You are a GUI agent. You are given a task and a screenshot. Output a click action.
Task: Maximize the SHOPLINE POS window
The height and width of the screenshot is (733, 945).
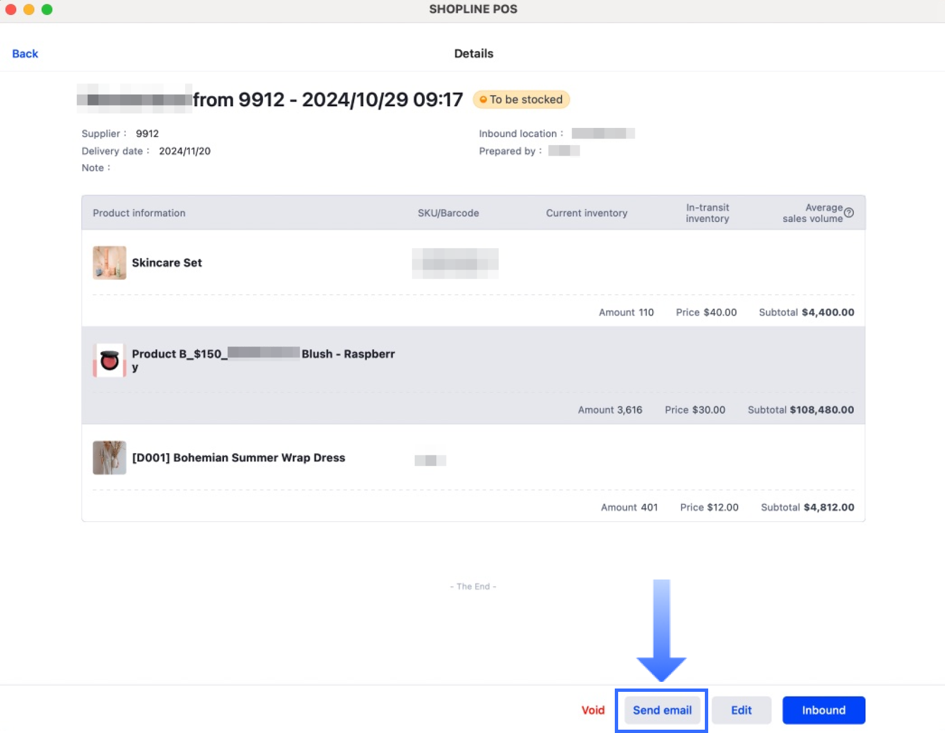(47, 9)
